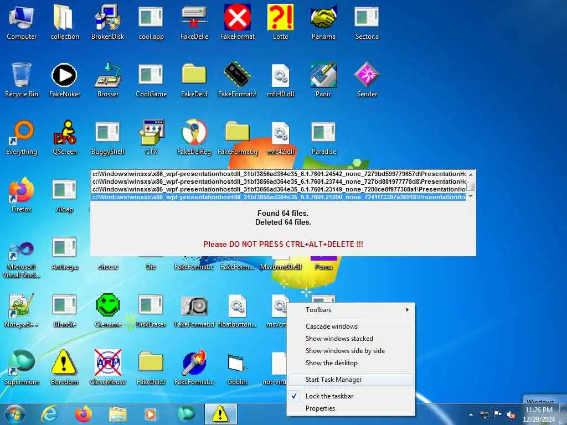The height and width of the screenshot is (425, 567).
Task: Select the collection folder icon
Action: pos(64,22)
